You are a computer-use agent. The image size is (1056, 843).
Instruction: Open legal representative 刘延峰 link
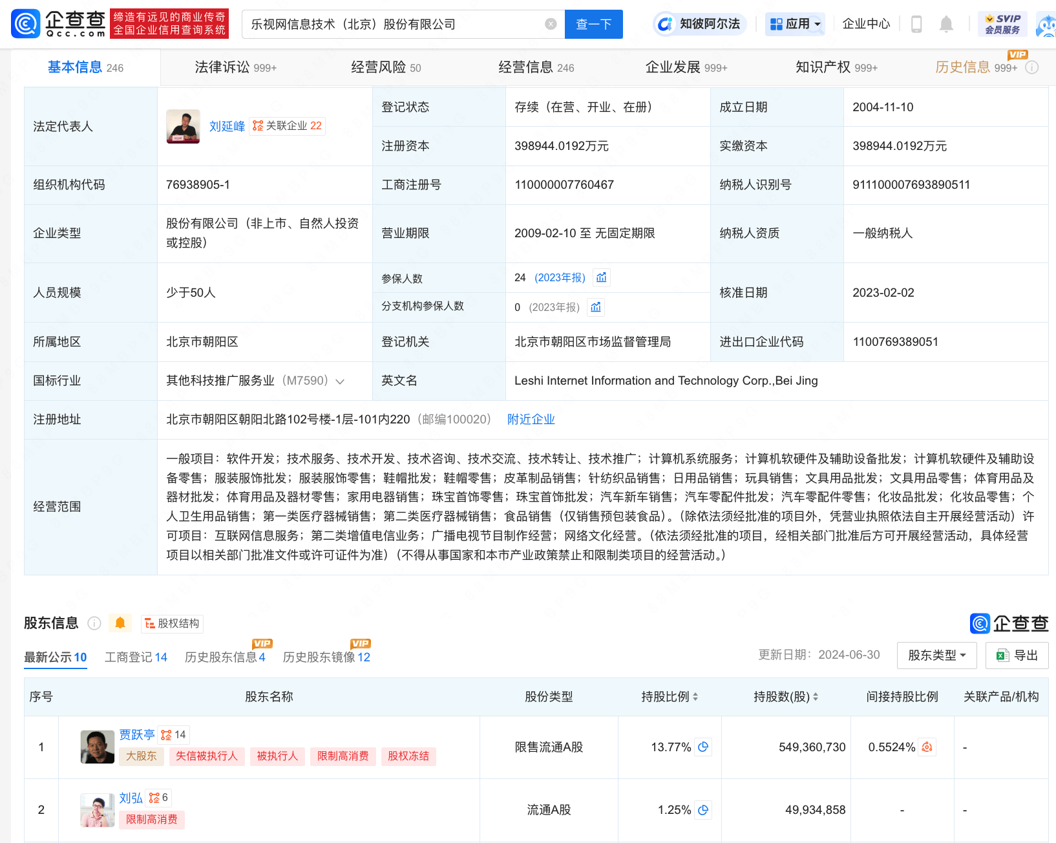coord(227,126)
